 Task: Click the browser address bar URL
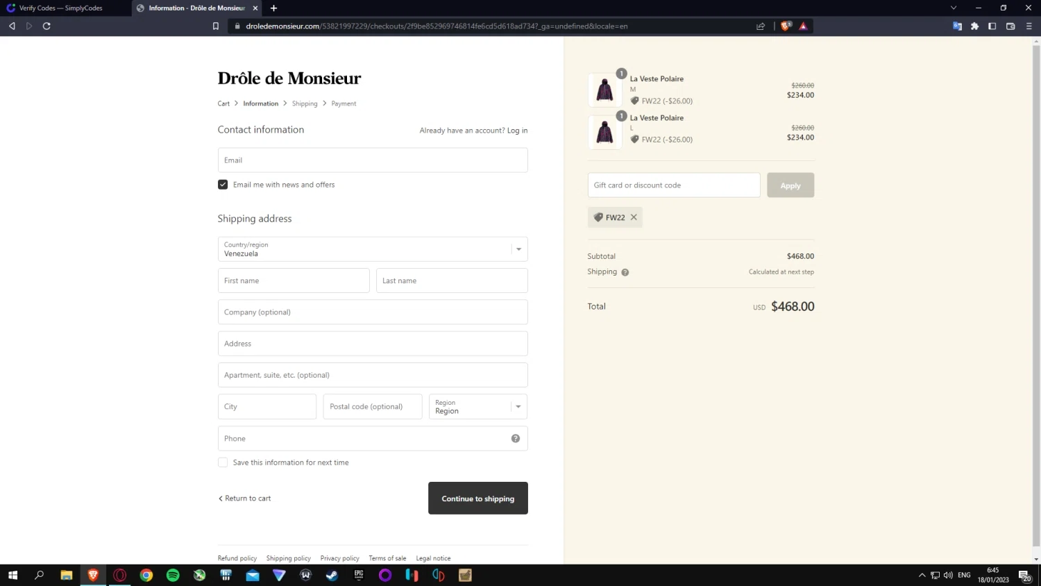(437, 26)
